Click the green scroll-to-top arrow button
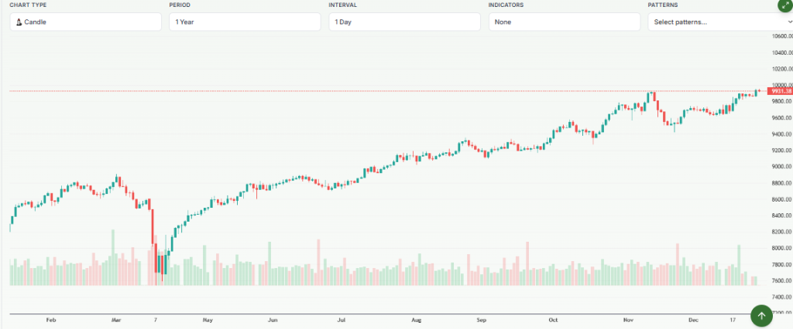This screenshot has width=793, height=329. 762,315
